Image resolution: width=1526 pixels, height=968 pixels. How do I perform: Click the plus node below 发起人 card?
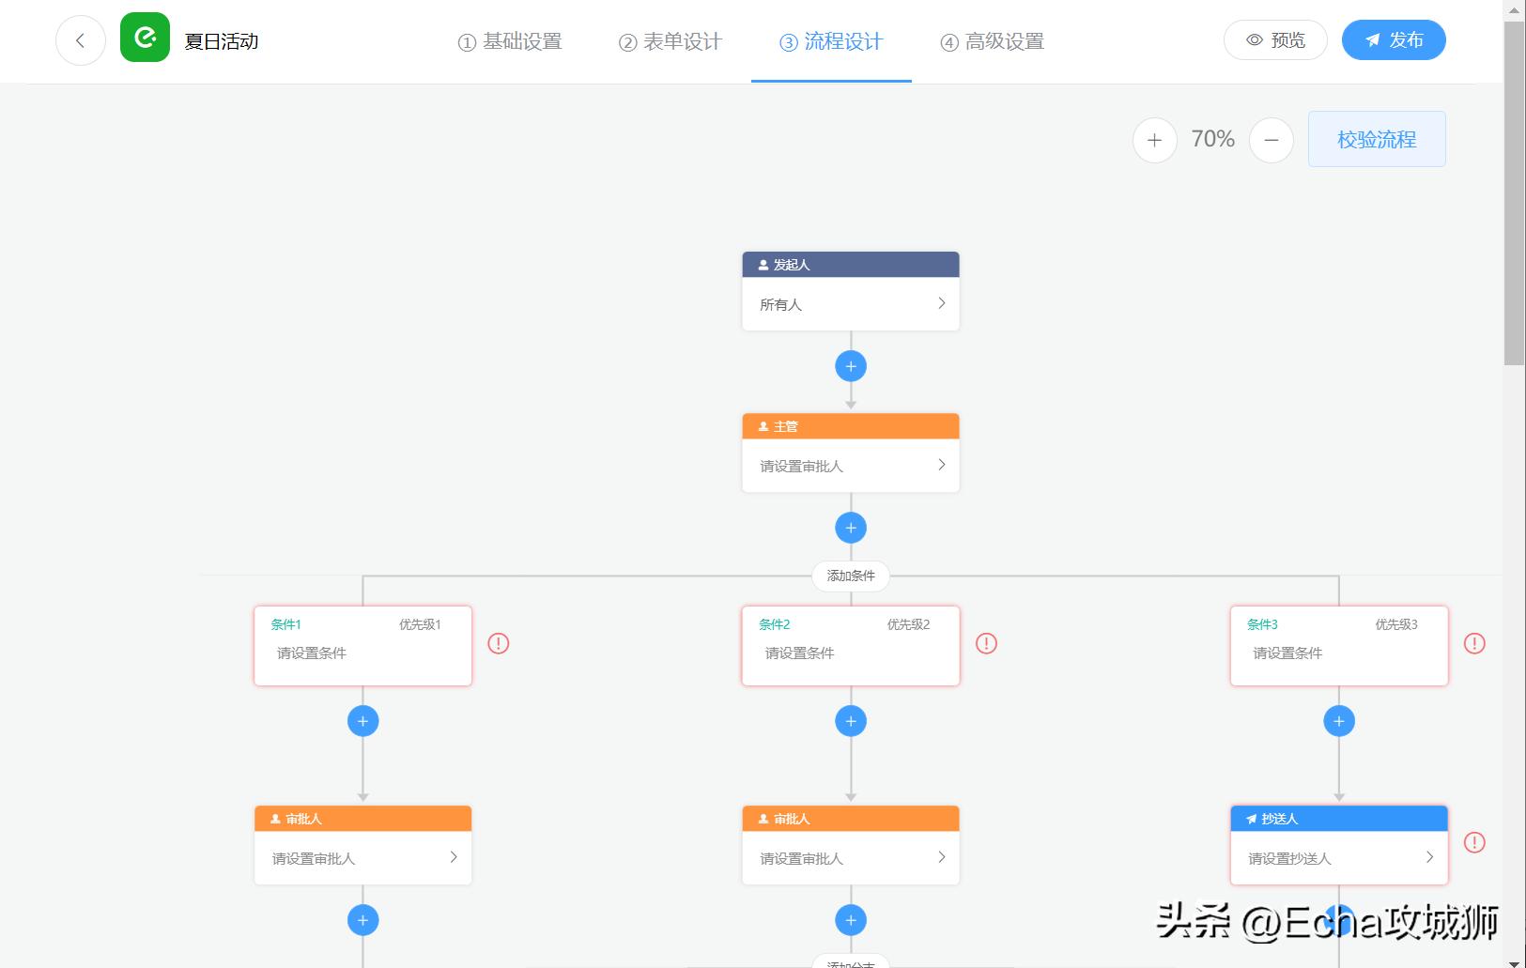coord(850,366)
